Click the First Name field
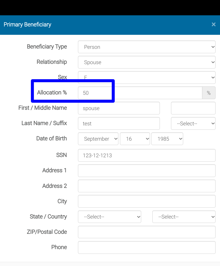This screenshot has width=220, height=266. (x=119, y=108)
